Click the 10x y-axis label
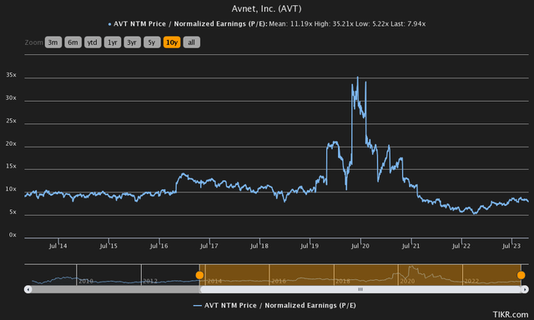534x320 pixels. click(x=11, y=189)
